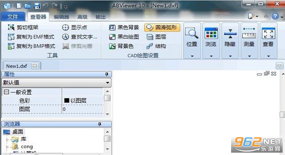Open the help question mark button
Viewport: 285px width, 155px height.
275,17
